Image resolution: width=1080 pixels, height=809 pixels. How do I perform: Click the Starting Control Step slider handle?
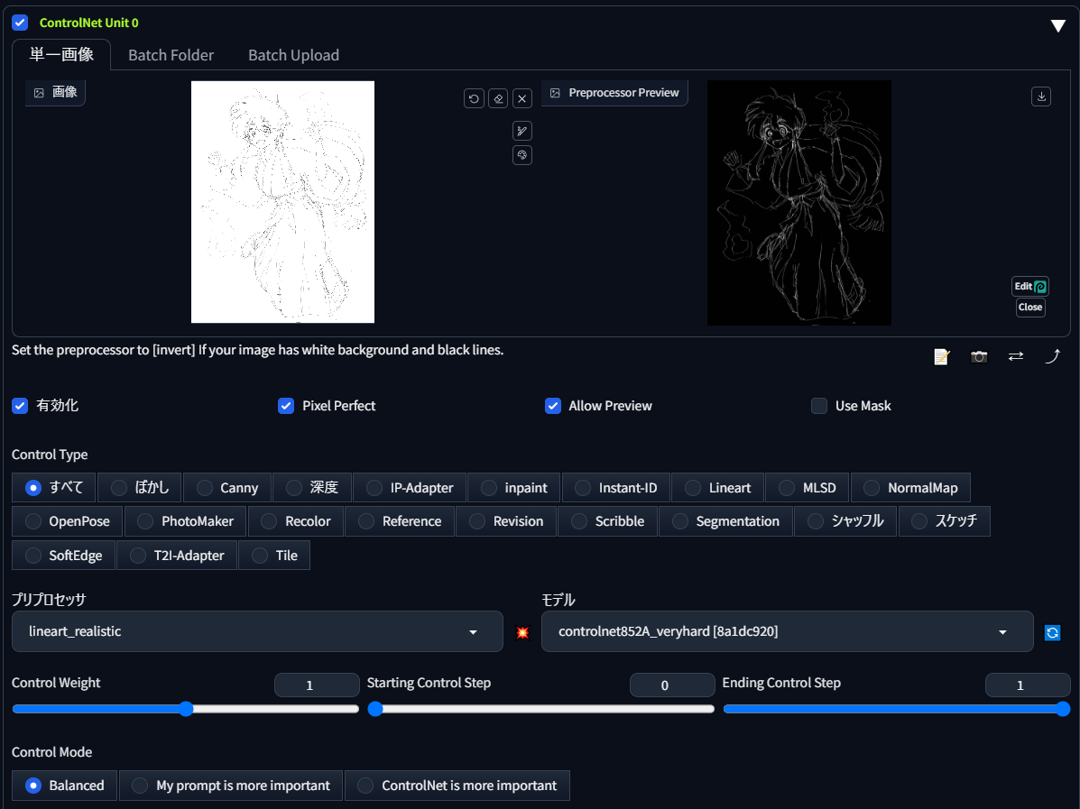tap(374, 709)
